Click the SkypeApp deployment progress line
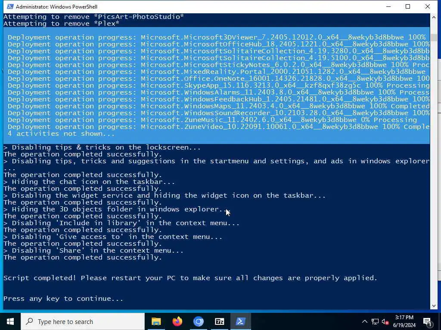Screen dimensions: 441x330 [218, 86]
